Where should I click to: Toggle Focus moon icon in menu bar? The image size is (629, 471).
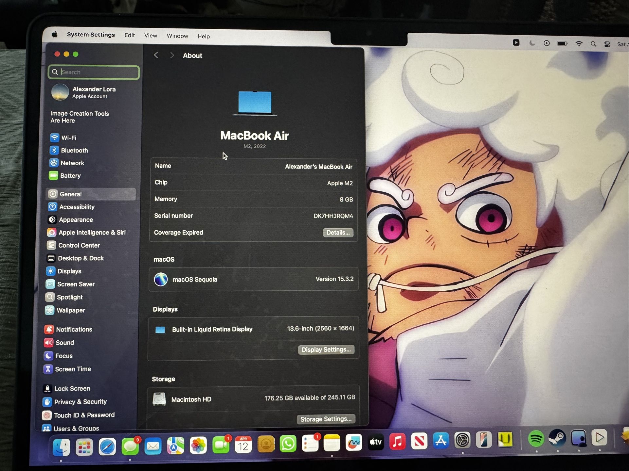[532, 43]
